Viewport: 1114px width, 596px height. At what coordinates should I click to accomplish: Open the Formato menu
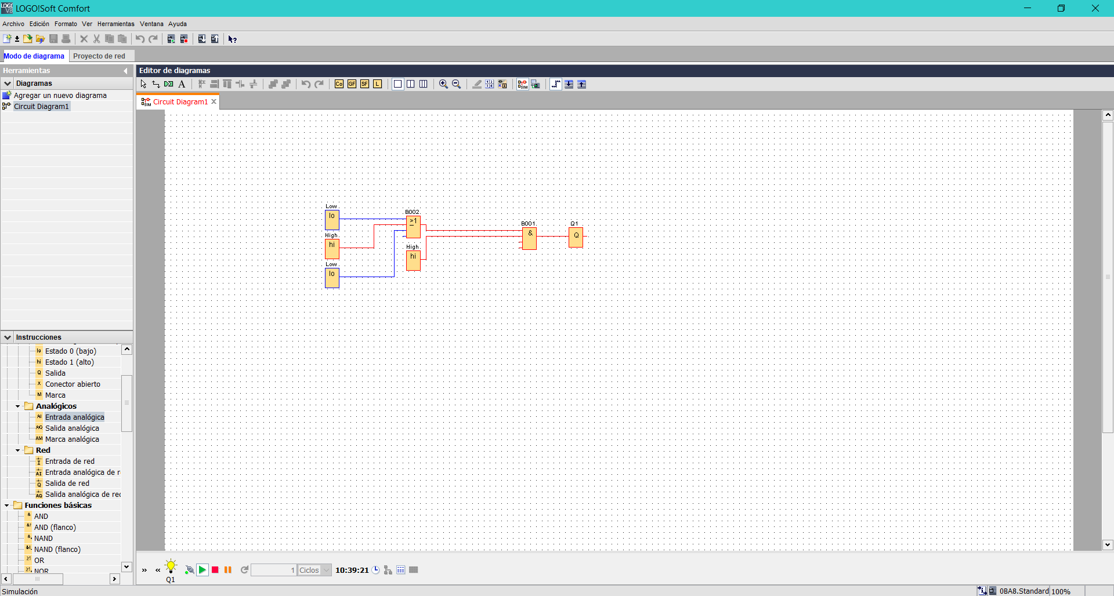pyautogui.click(x=66, y=24)
